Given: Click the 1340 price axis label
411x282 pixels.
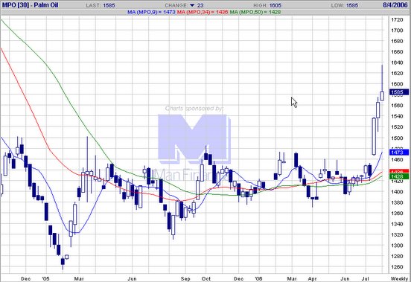Looking at the screenshot, I should coord(397,224).
